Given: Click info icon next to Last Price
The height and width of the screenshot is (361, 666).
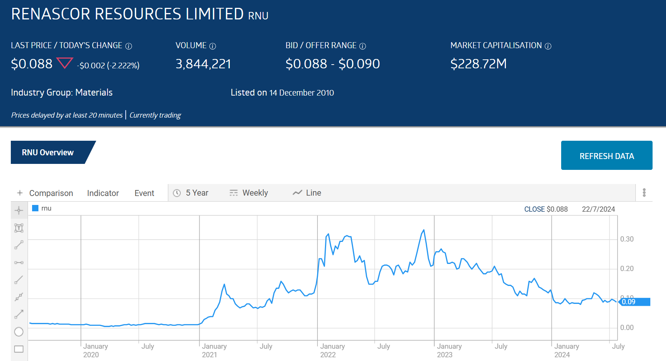Looking at the screenshot, I should coord(129,46).
